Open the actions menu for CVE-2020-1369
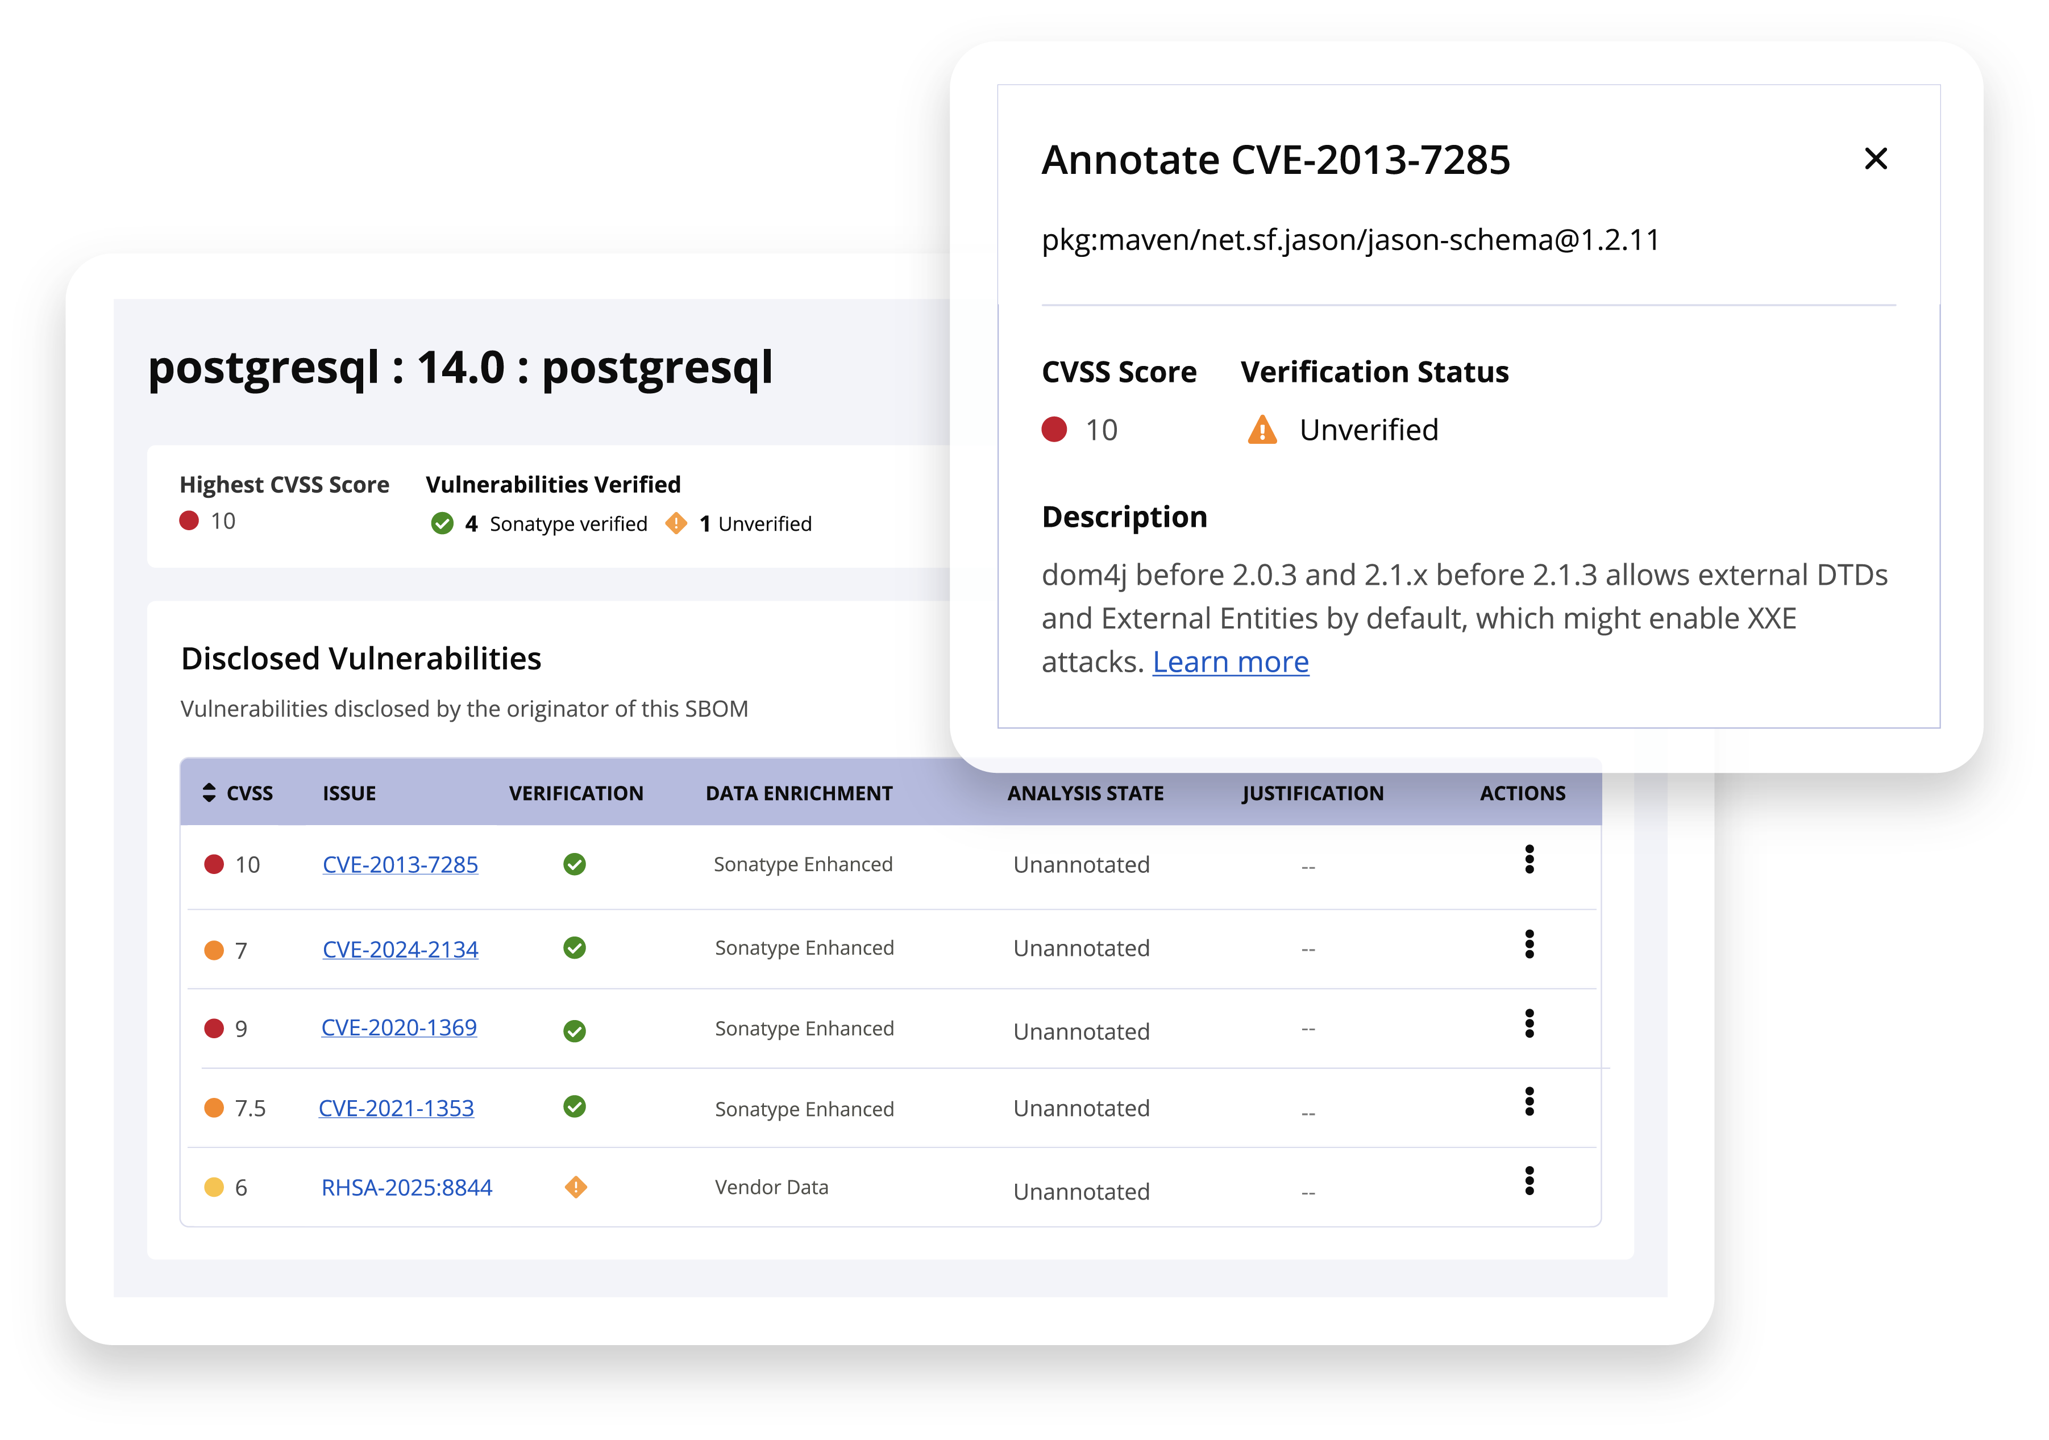This screenshot has height=1440, width=2049. [x=1530, y=1022]
